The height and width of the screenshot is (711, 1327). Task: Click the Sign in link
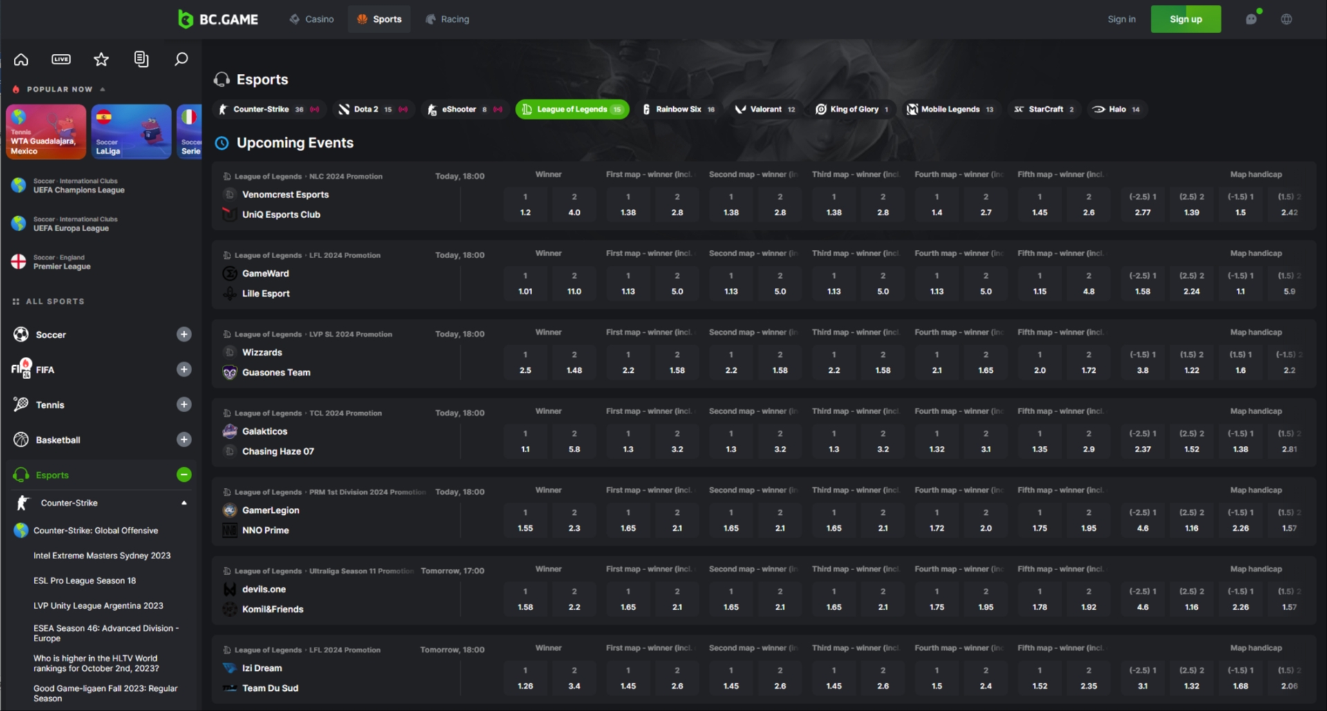click(x=1121, y=19)
